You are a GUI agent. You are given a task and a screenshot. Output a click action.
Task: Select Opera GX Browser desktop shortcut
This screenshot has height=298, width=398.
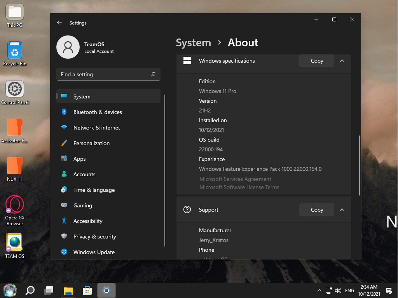click(15, 210)
